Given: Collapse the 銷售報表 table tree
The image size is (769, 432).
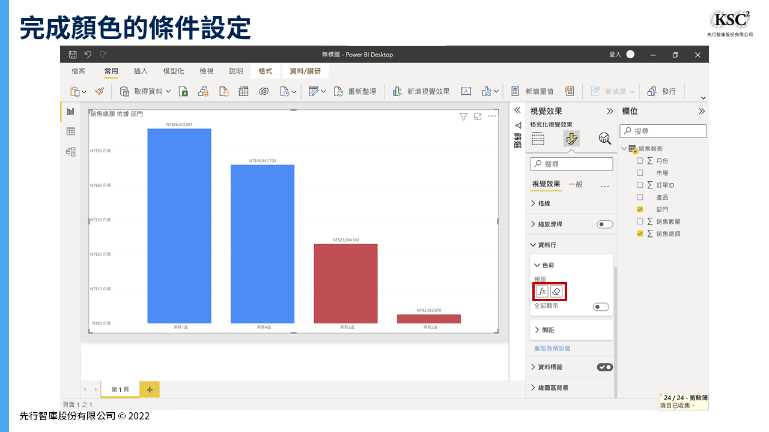Looking at the screenshot, I should pyautogui.click(x=624, y=149).
